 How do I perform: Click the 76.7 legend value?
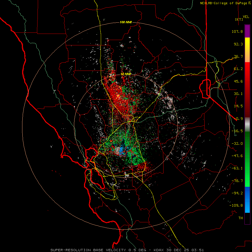[x=238, y=56]
